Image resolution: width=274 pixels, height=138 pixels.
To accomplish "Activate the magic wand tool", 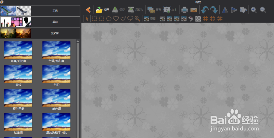I will coord(138,19).
